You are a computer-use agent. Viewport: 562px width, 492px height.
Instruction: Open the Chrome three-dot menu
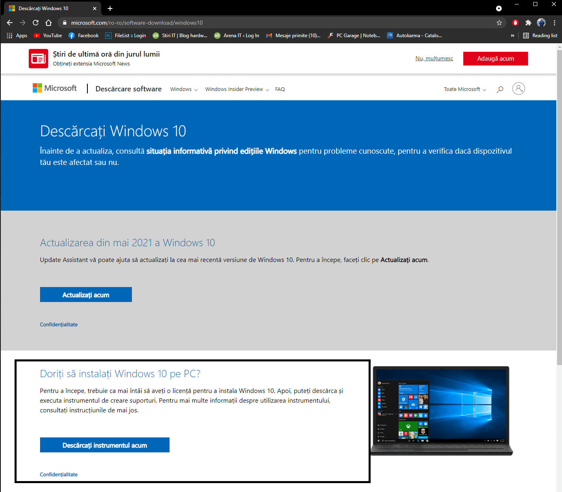coord(554,23)
